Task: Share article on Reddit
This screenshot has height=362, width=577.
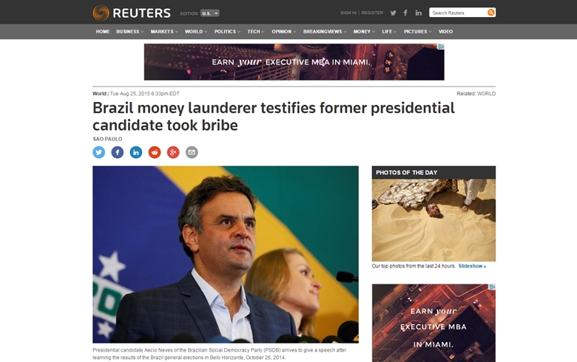Action: [155, 152]
